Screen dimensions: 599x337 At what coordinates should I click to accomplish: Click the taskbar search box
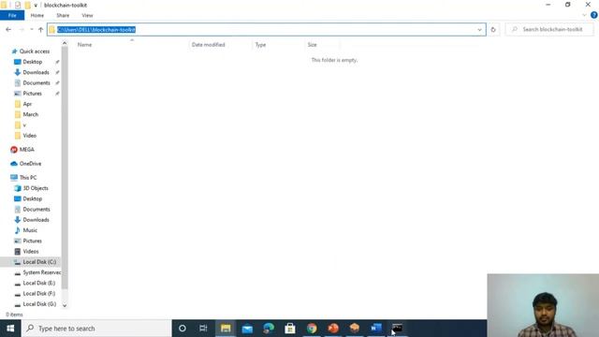pos(96,329)
